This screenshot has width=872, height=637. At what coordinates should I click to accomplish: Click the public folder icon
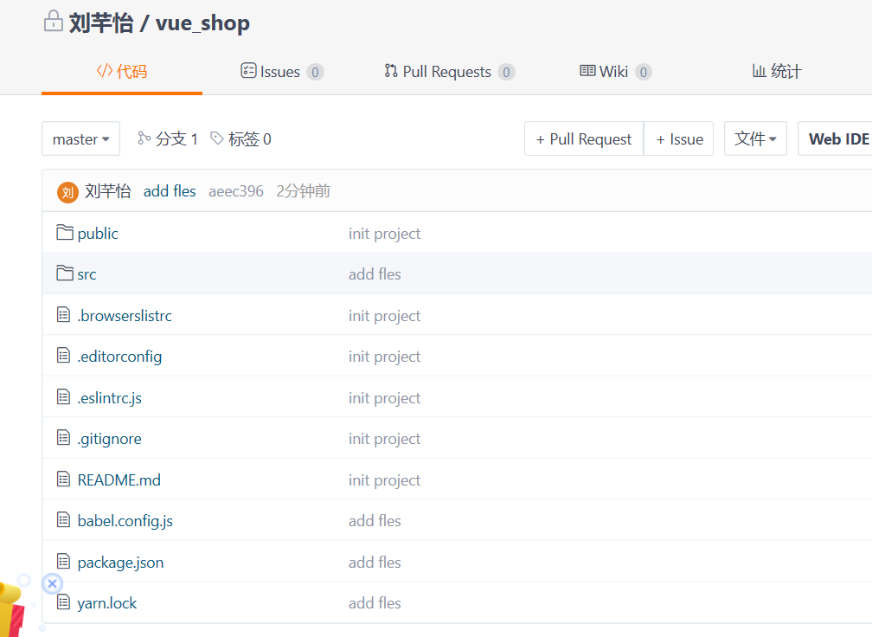point(65,232)
